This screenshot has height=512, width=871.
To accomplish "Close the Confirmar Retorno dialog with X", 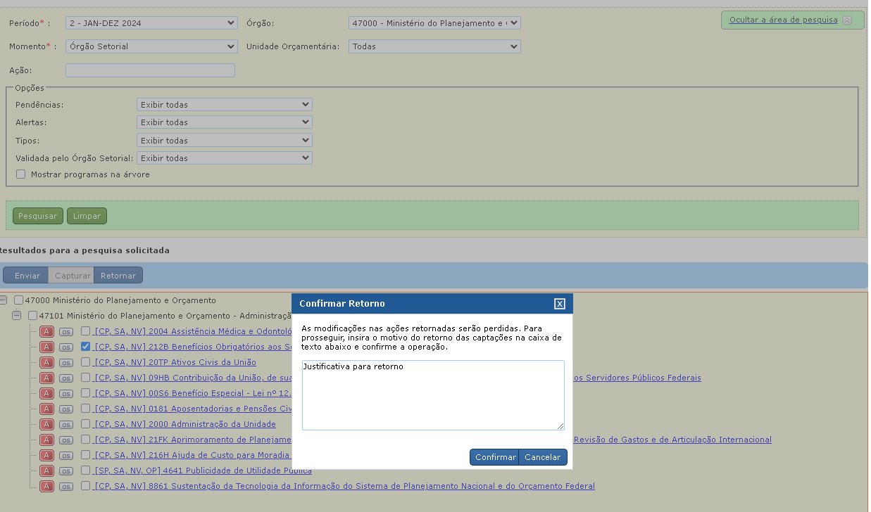I will coord(560,304).
